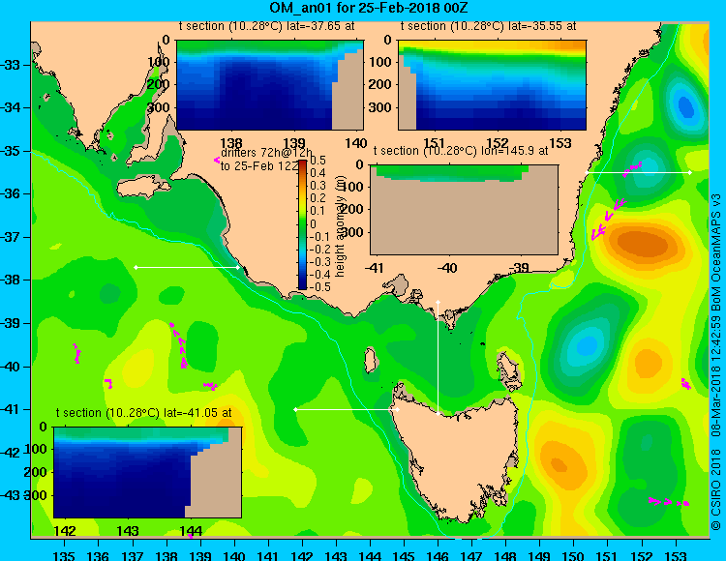This screenshot has width=726, height=561.
Task: Select the label 't section (10..28°C) lat=-35.55 at'
Action: (x=489, y=26)
